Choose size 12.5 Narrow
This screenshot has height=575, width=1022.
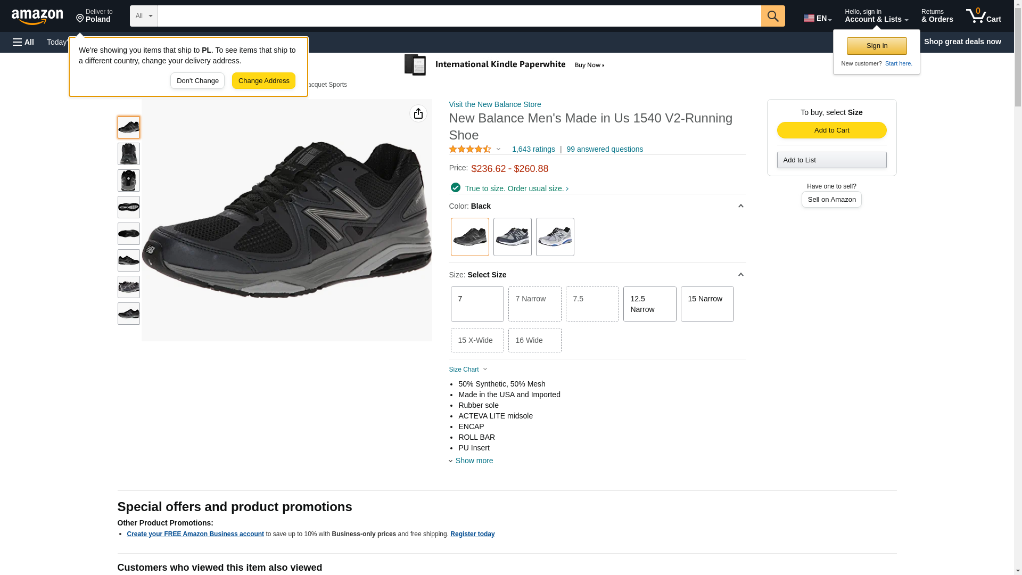[649, 304]
